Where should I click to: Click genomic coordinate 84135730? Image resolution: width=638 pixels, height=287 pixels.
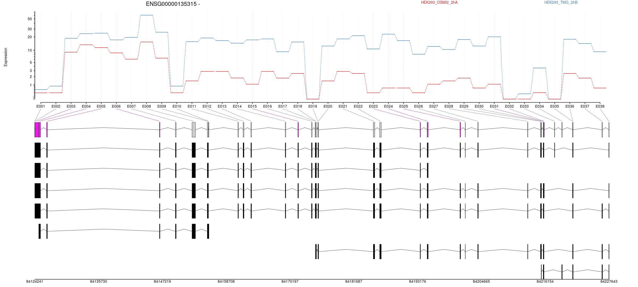tap(99, 281)
